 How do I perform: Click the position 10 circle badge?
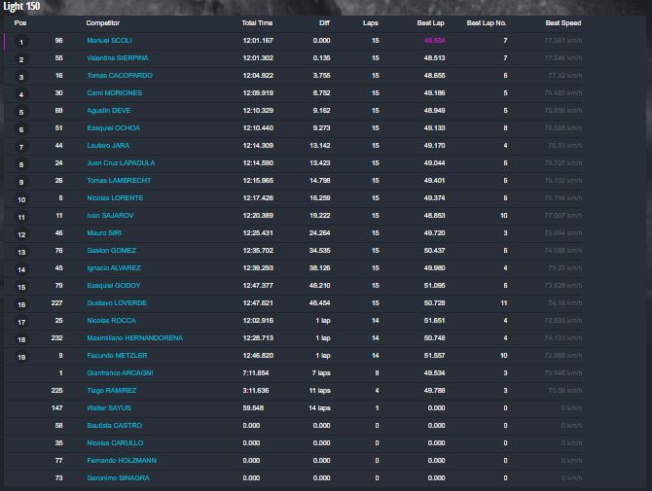click(21, 200)
